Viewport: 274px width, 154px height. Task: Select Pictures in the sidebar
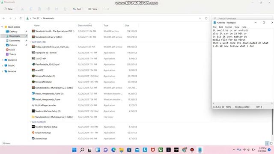13,45
